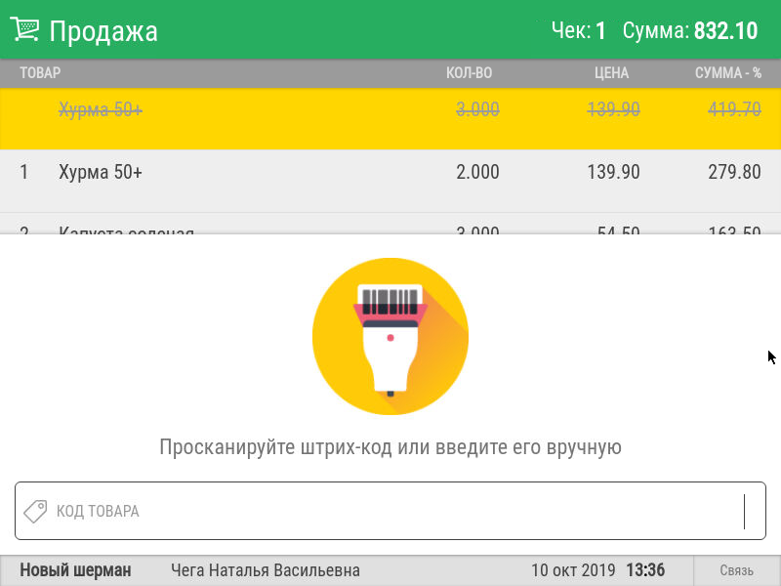Click price 139.90 in item 1 row

coord(614,172)
